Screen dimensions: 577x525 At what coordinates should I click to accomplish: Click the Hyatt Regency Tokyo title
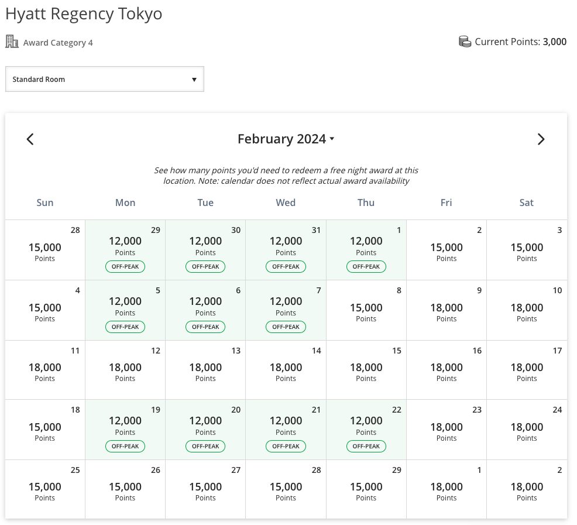(84, 13)
